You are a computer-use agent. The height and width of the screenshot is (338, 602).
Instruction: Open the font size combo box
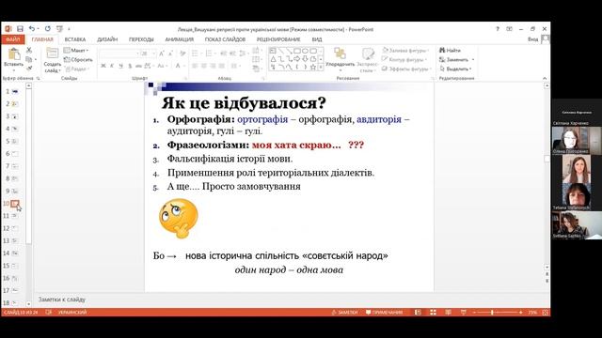tap(149, 54)
